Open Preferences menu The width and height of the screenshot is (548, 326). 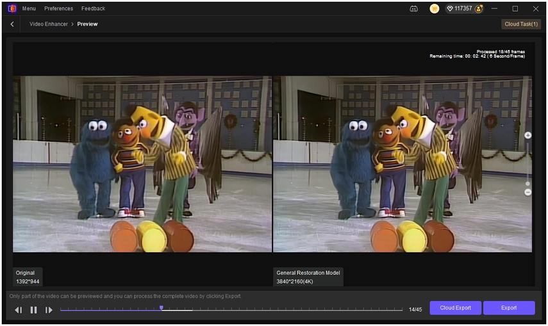58,8
